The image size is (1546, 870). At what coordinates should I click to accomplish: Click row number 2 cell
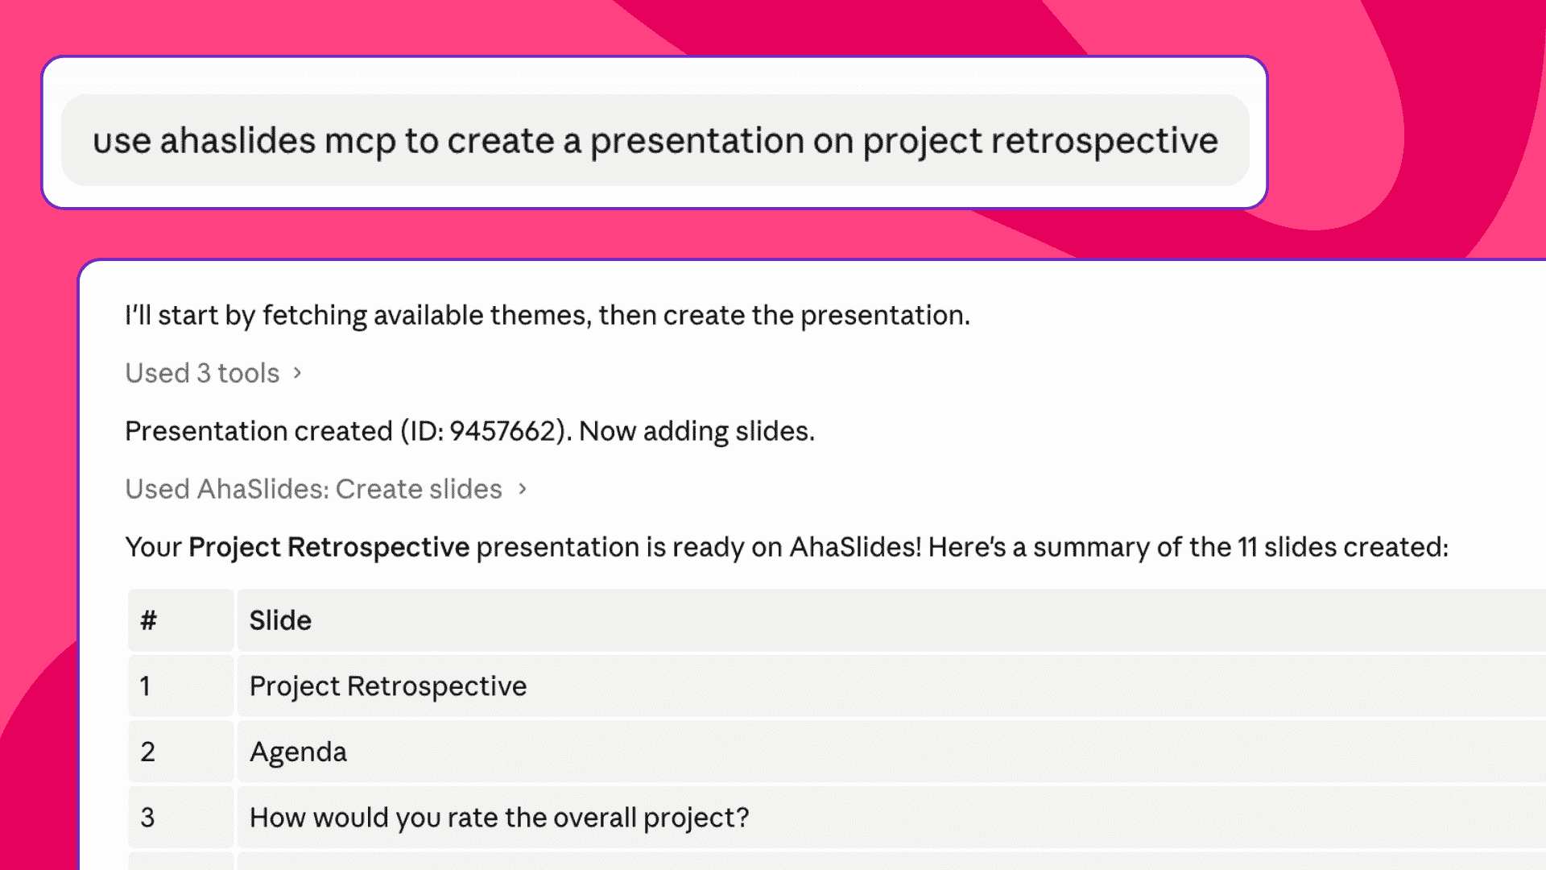coord(180,752)
